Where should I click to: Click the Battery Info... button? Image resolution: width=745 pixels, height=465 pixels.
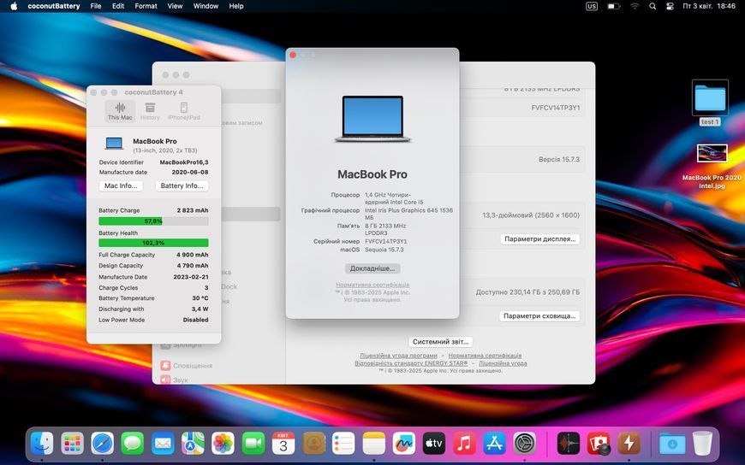pyautogui.click(x=182, y=185)
